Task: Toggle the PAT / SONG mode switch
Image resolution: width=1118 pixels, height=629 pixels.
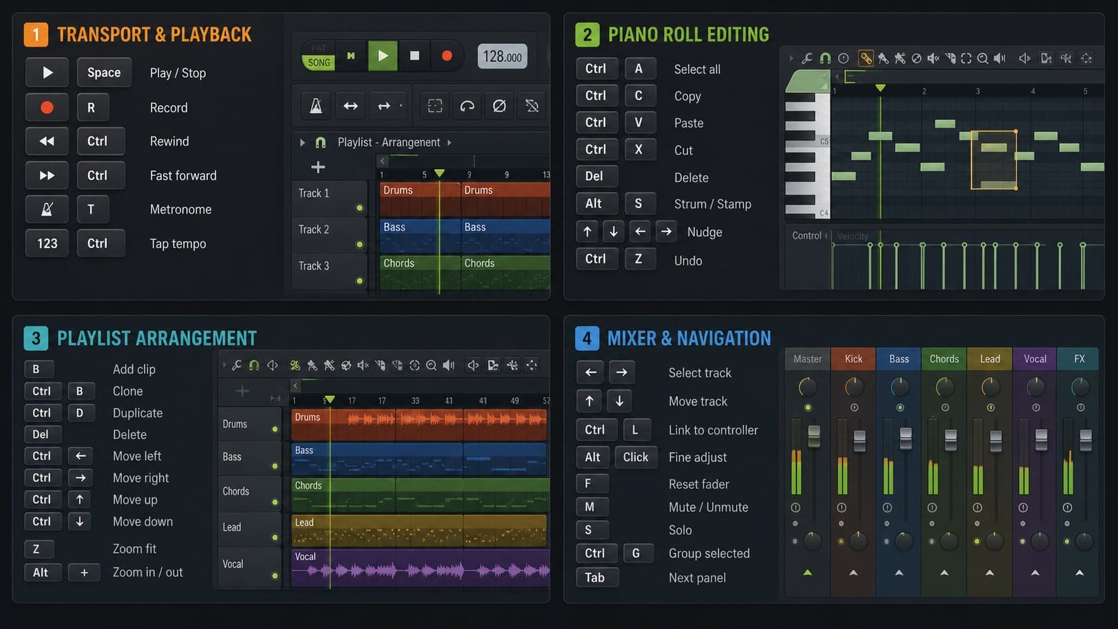Action: pos(318,55)
